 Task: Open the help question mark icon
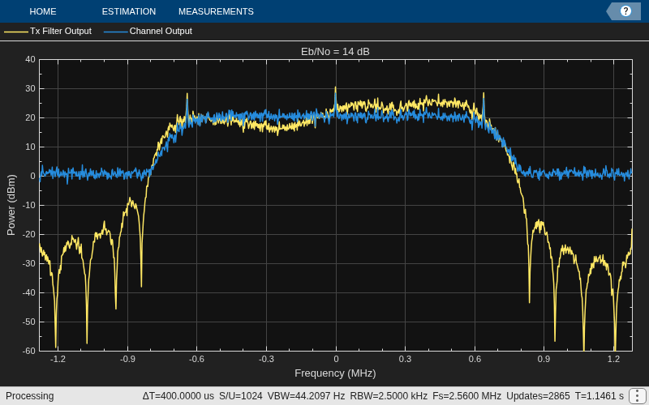pyautogui.click(x=625, y=11)
